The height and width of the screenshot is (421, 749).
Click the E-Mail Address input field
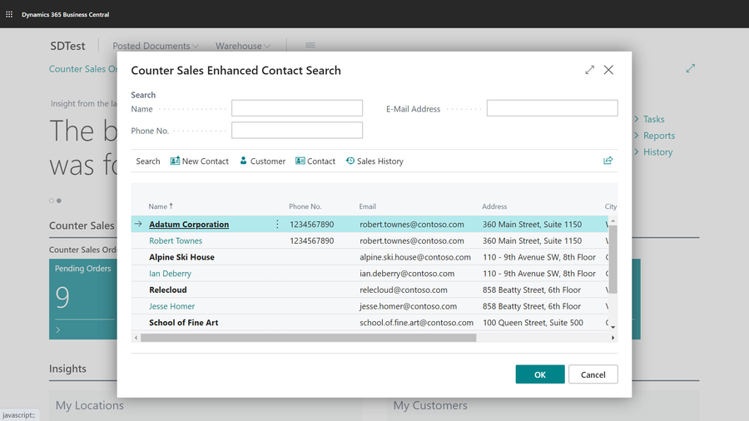click(x=552, y=108)
